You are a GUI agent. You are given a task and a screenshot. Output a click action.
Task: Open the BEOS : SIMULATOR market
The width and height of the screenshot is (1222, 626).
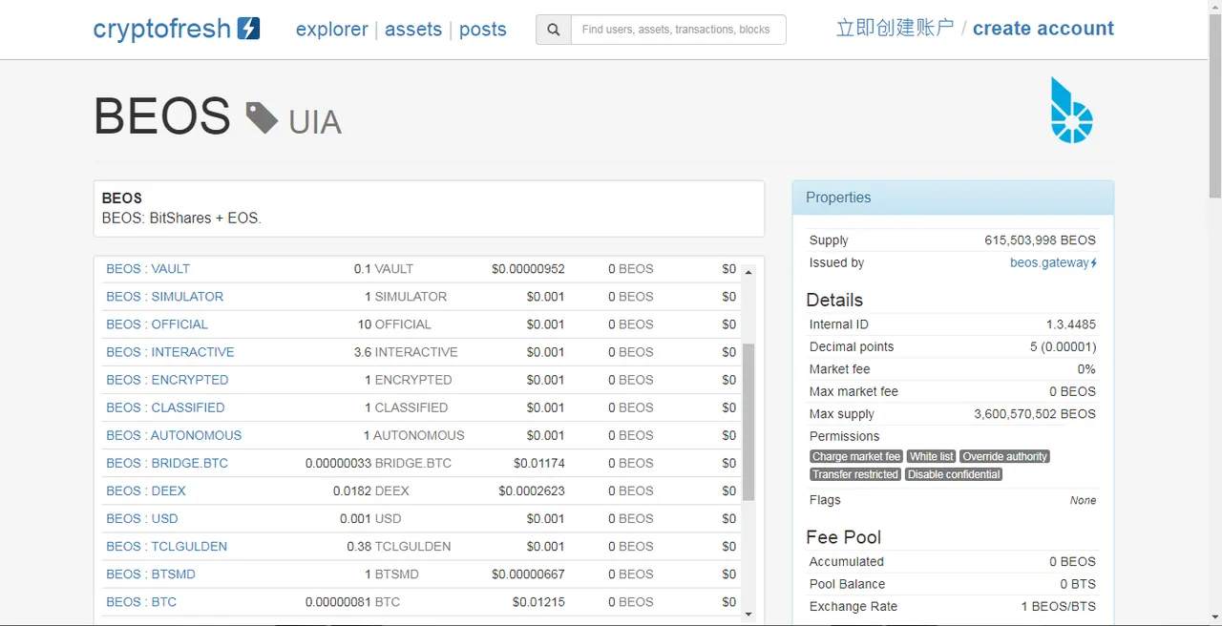tap(164, 297)
